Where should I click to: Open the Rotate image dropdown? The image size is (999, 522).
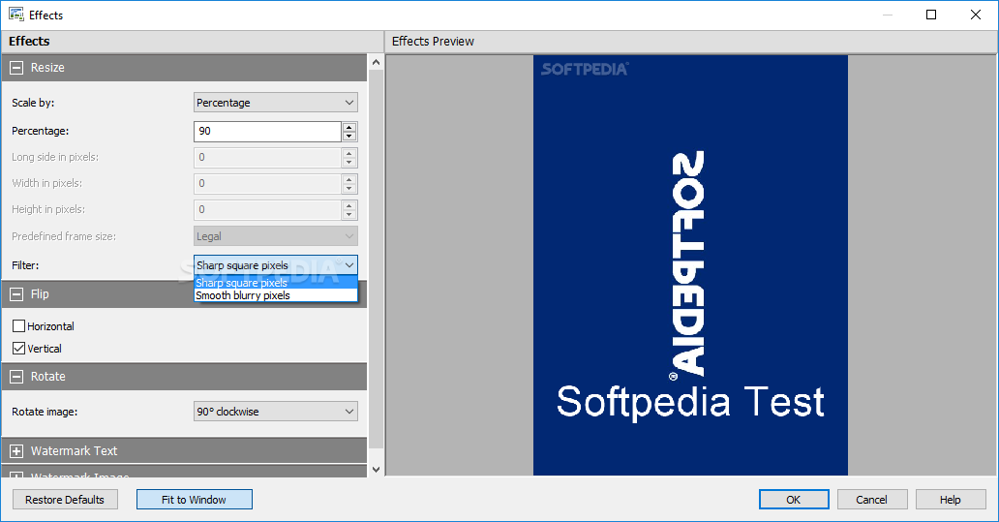[276, 412]
